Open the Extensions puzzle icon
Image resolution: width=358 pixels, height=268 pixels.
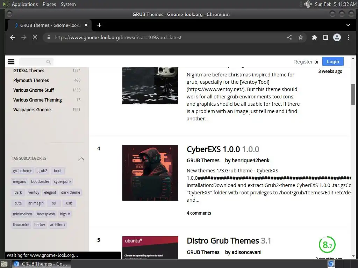pyautogui.click(x=315, y=37)
